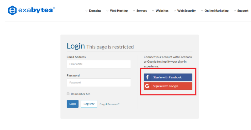The width and height of the screenshot is (251, 130).
Task: Click the blue Login button
Action: point(72,104)
